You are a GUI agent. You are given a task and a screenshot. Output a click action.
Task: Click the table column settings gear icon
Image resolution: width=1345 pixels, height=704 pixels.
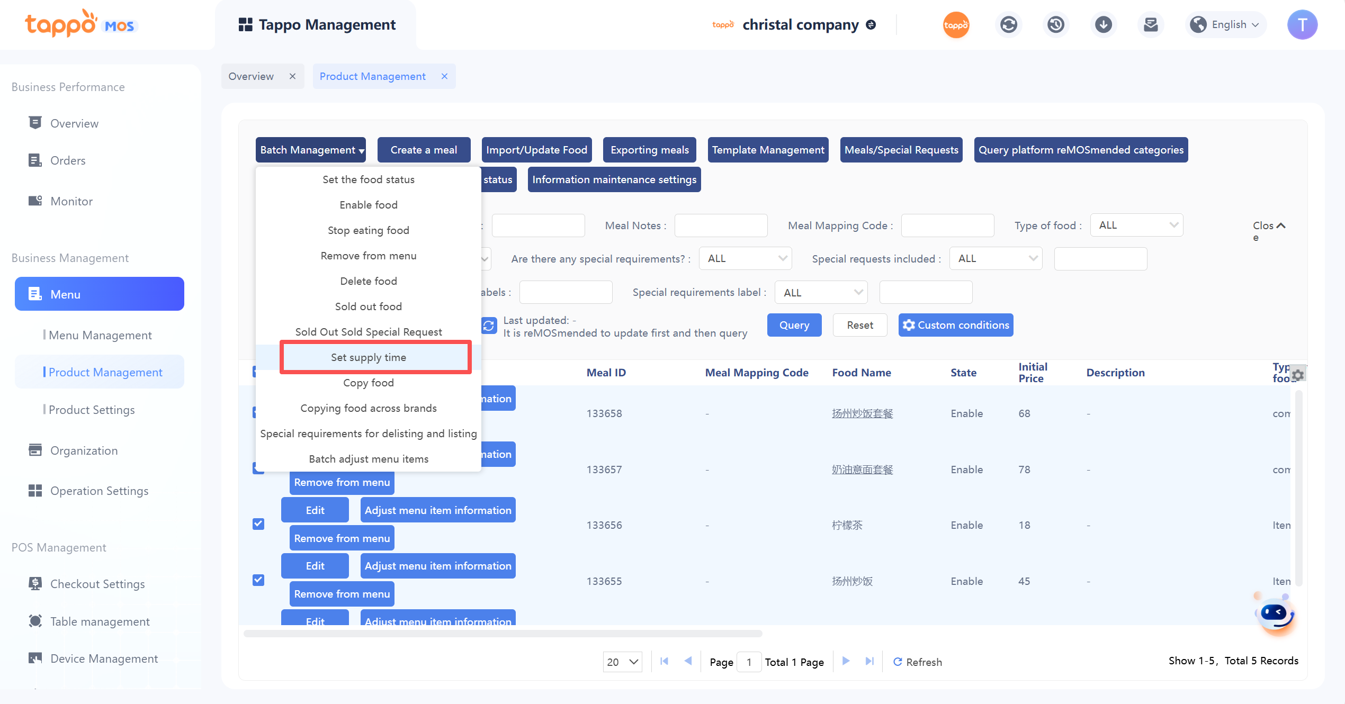pyautogui.click(x=1297, y=375)
